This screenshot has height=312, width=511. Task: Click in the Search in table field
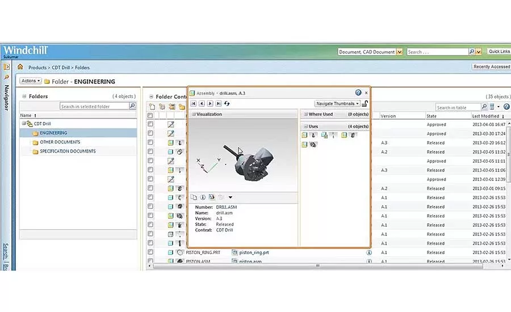pyautogui.click(x=458, y=107)
